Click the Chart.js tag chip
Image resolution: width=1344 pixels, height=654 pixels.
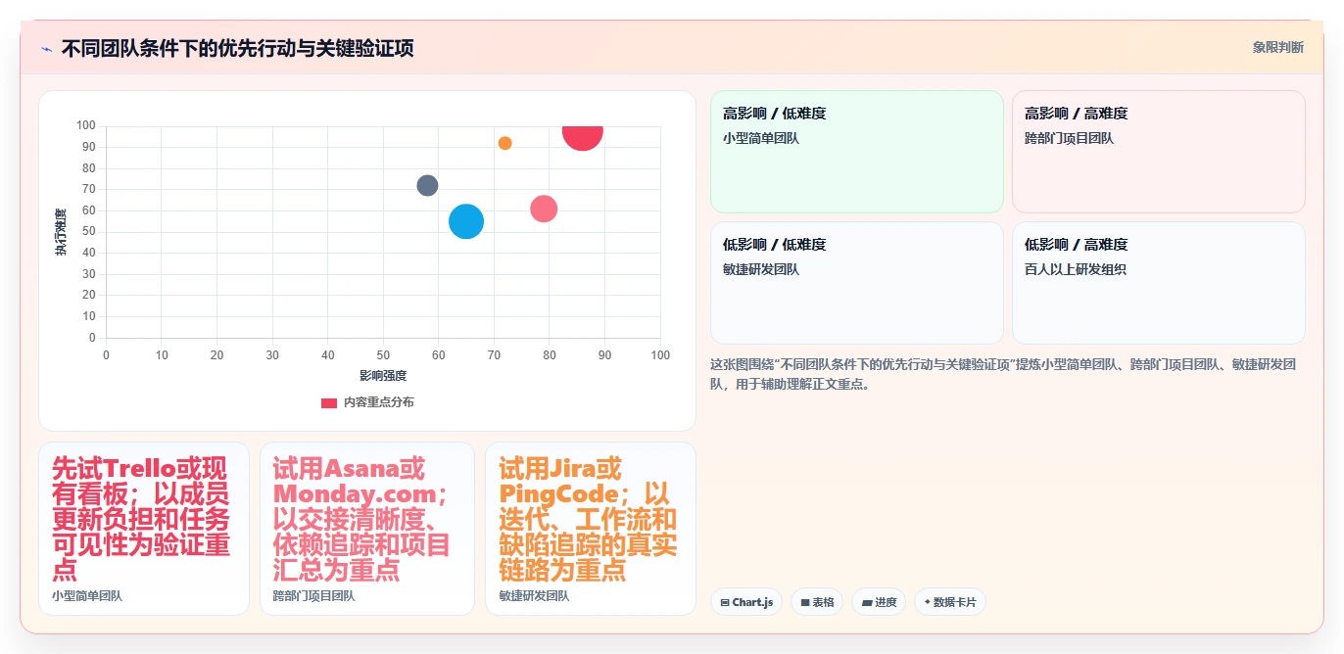click(x=746, y=602)
